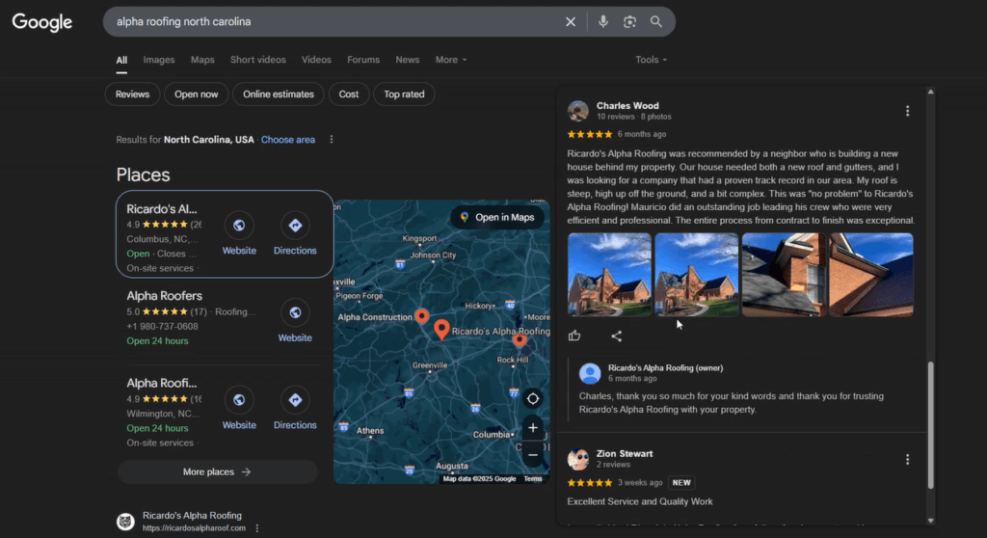Click Alpha Construction map pin

tap(422, 316)
